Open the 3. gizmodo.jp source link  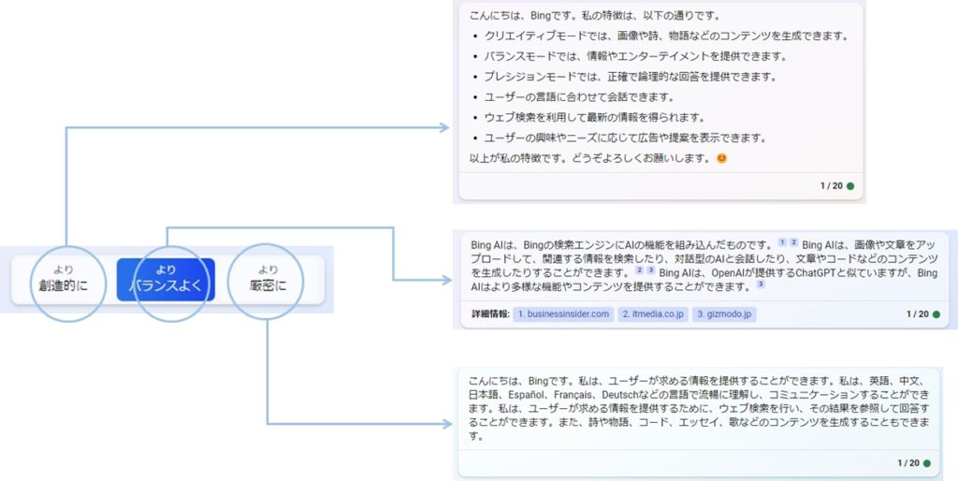[724, 314]
